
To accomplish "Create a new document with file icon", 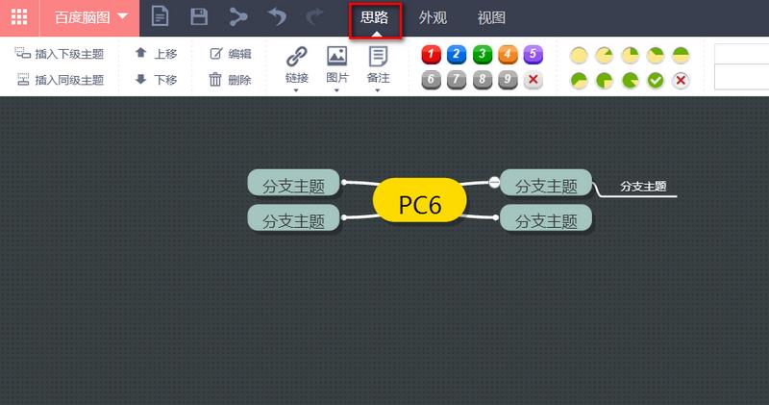I will coord(160,16).
